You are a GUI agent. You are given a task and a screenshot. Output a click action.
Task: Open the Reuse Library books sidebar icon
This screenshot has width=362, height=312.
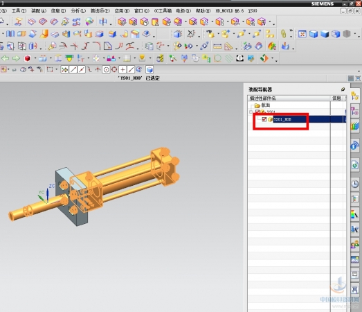(x=354, y=127)
